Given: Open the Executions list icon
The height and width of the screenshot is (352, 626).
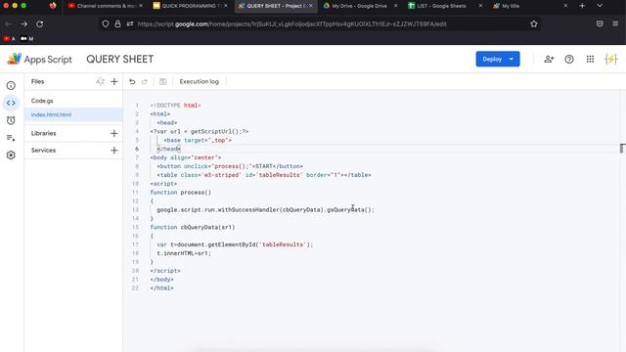Looking at the screenshot, I should click(x=11, y=138).
